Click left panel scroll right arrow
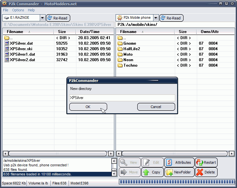 [x=111, y=154]
